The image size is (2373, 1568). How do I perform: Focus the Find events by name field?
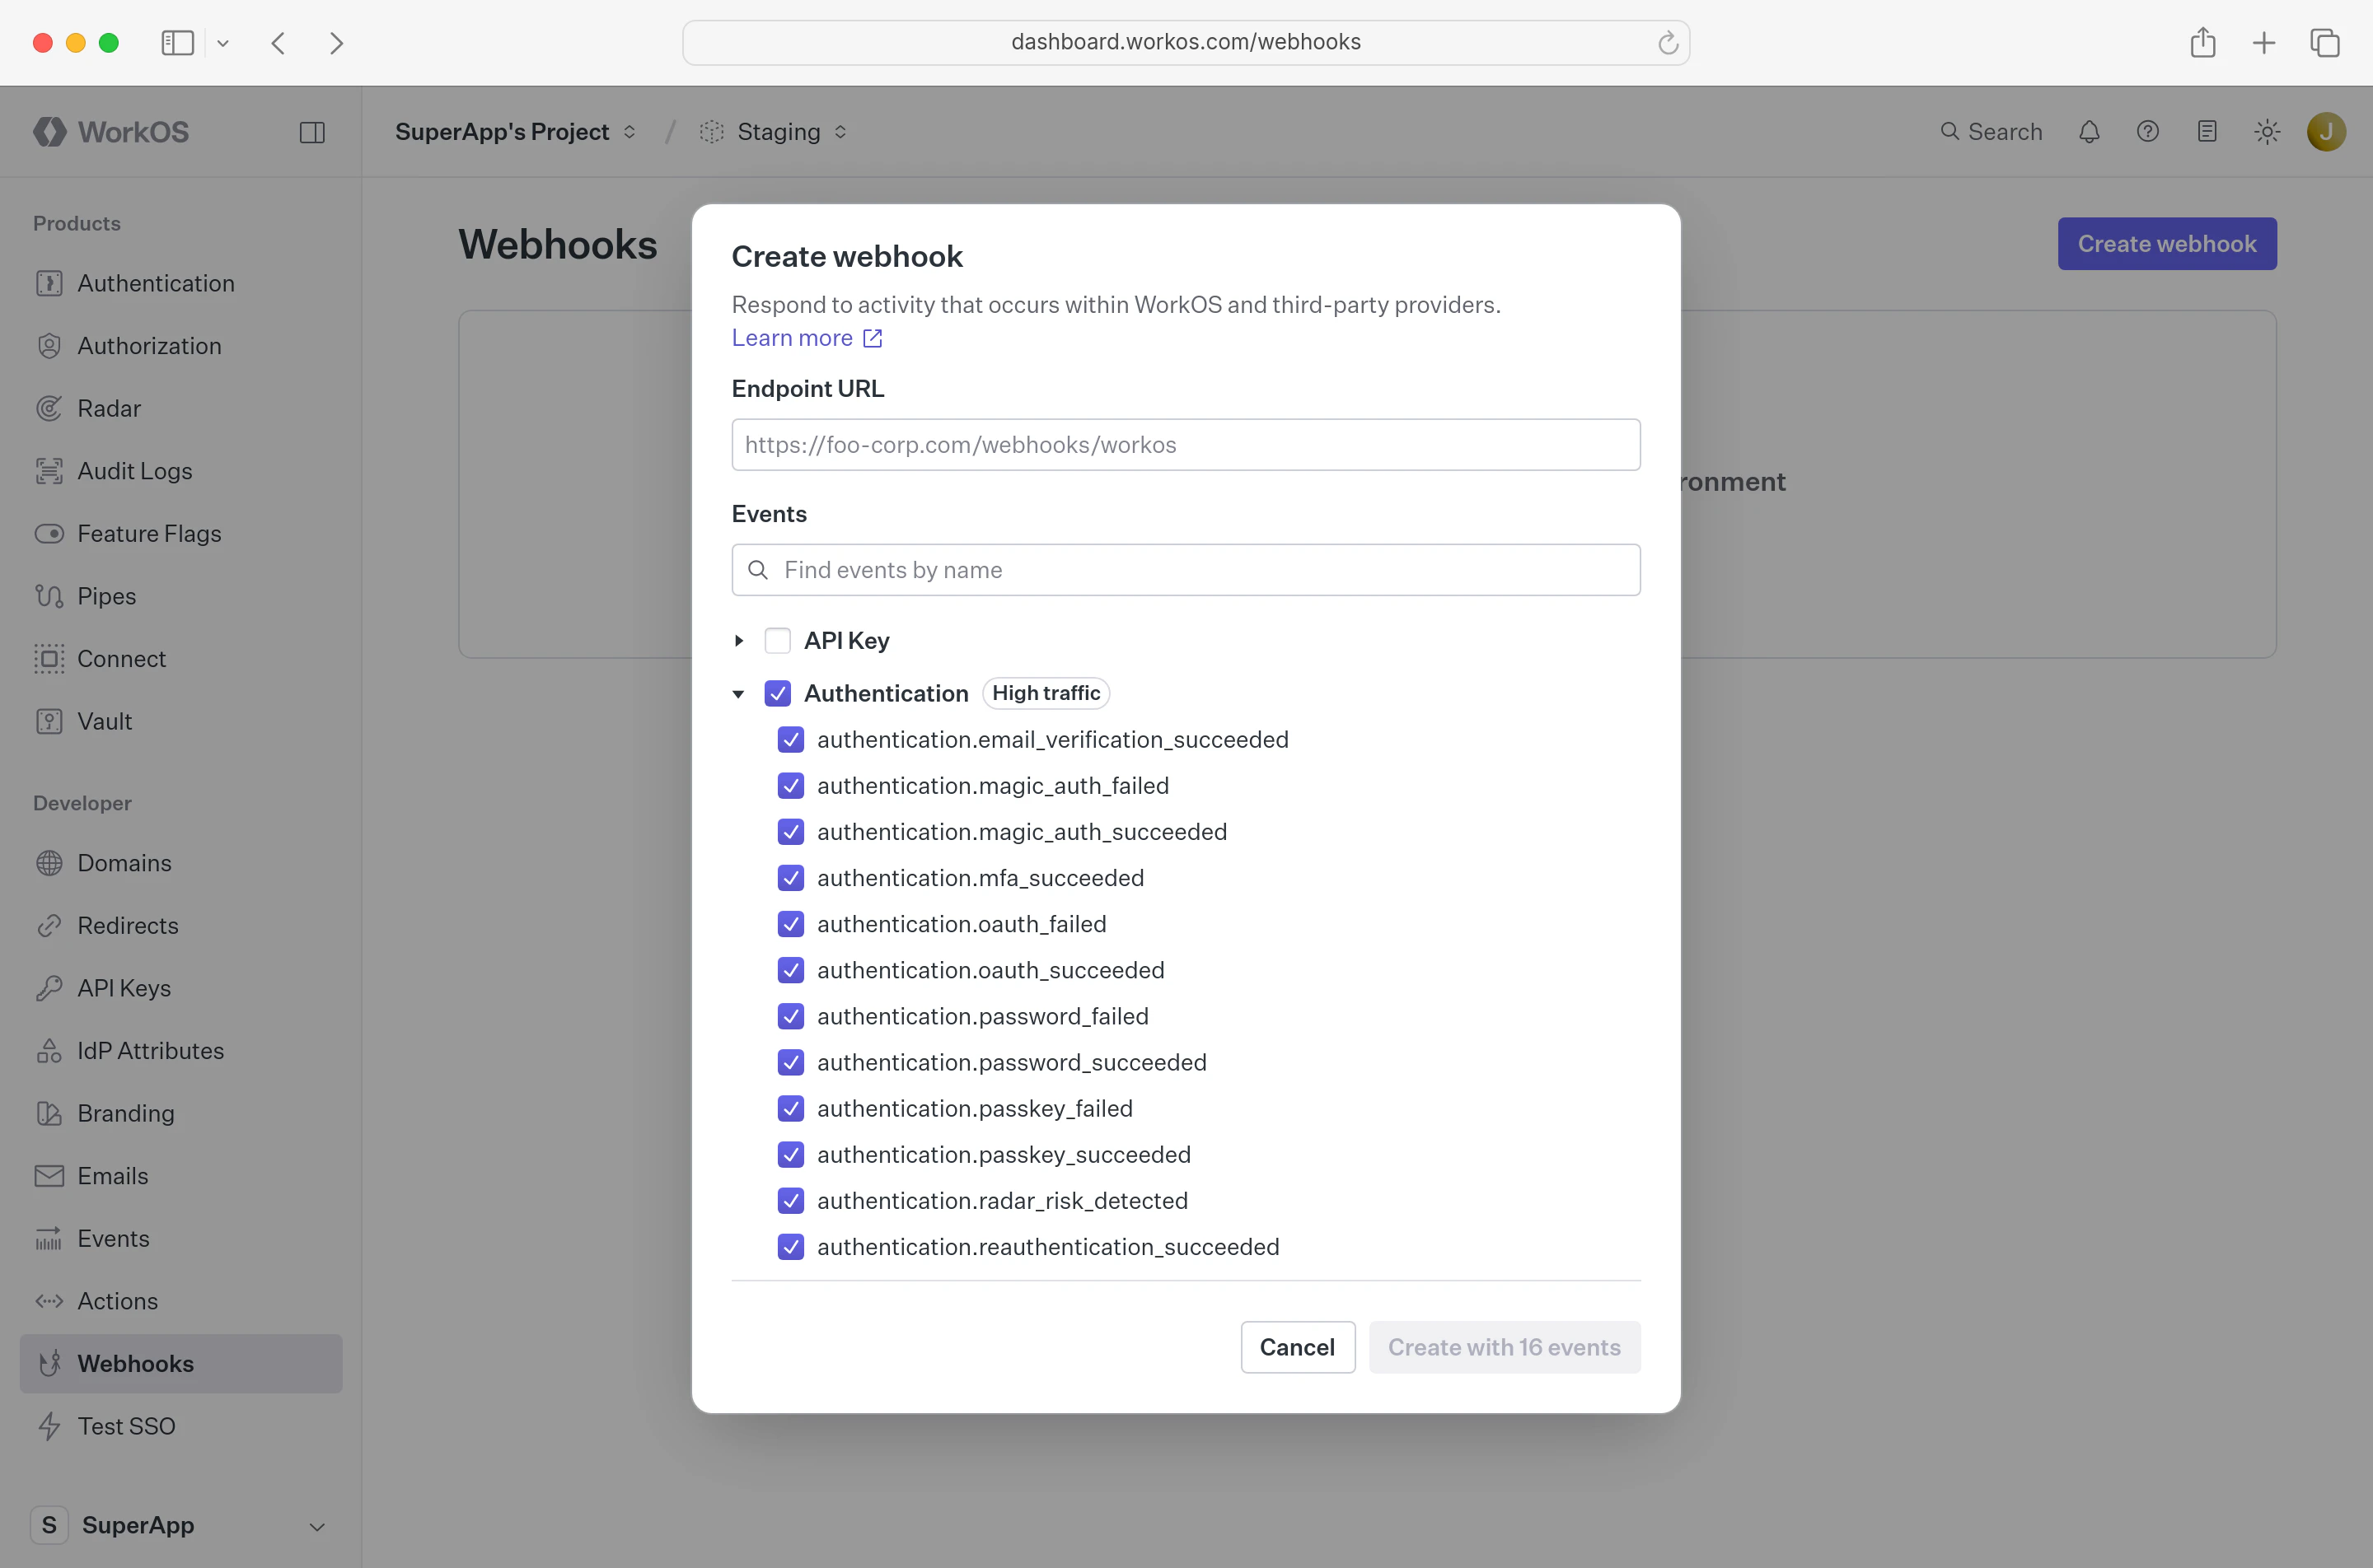pyautogui.click(x=1186, y=570)
